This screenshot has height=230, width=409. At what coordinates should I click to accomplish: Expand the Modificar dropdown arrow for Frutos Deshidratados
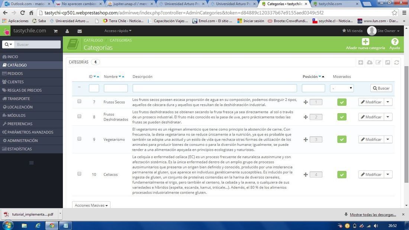tap(388, 117)
